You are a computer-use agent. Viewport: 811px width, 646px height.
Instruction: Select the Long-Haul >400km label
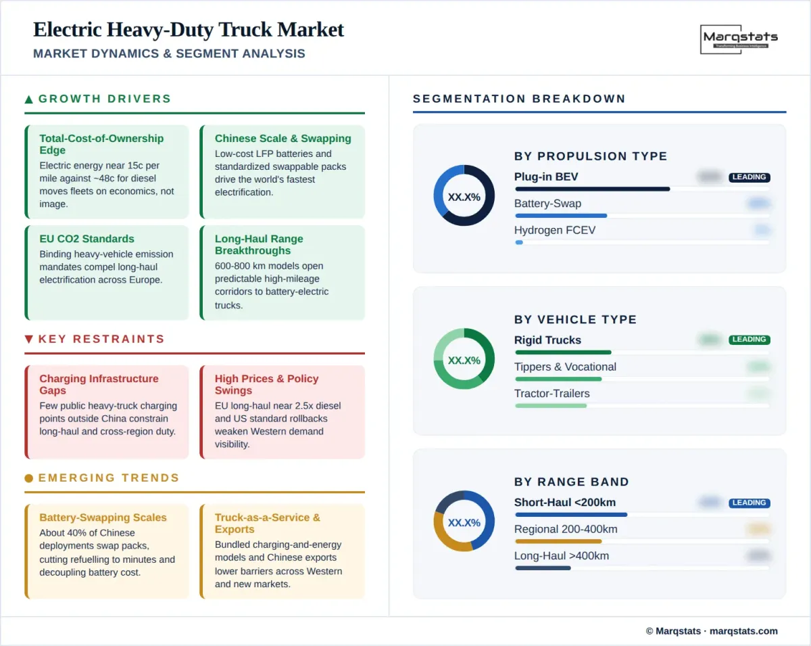pos(562,556)
